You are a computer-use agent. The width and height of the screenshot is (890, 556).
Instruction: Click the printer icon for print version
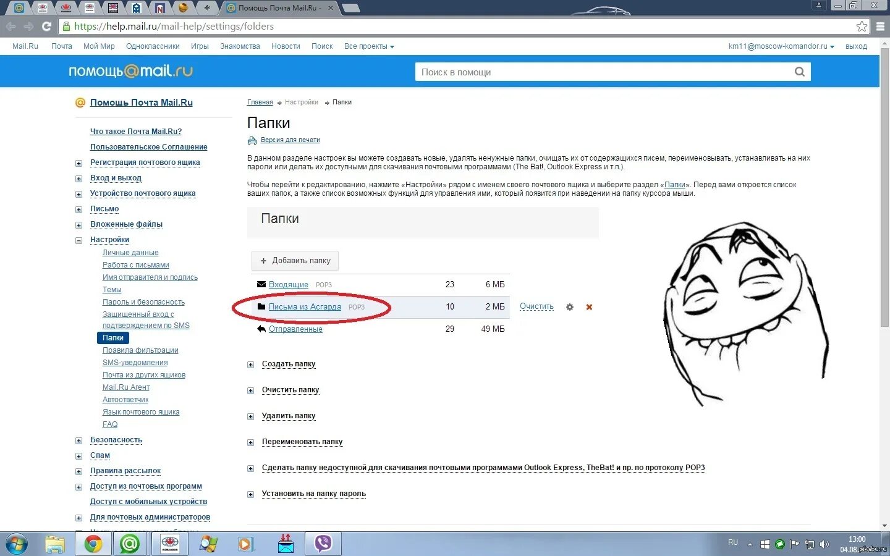(x=252, y=140)
